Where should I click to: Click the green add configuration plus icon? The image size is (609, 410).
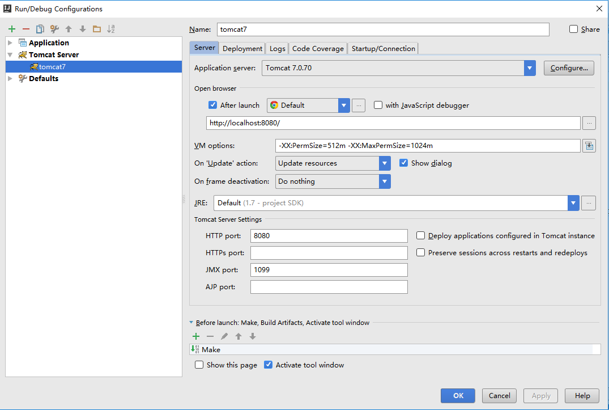point(12,29)
